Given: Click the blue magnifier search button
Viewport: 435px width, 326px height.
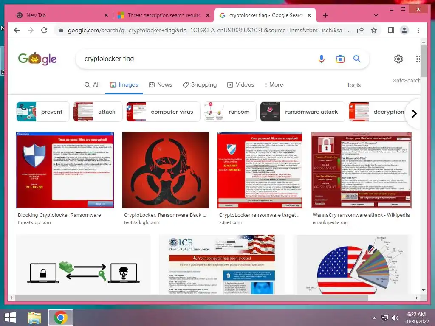Looking at the screenshot, I should tap(357, 59).
